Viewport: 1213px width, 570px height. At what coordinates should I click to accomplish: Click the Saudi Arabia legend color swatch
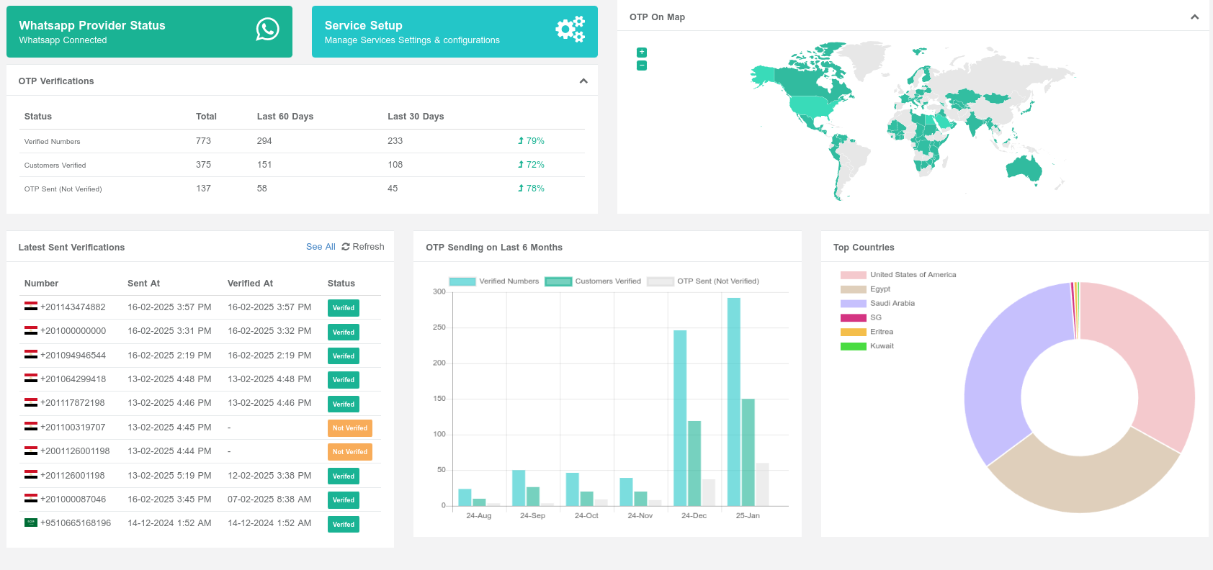coord(853,304)
